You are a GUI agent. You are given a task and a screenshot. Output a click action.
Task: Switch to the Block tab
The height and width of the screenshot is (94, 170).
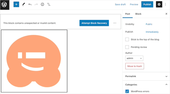[138, 14]
